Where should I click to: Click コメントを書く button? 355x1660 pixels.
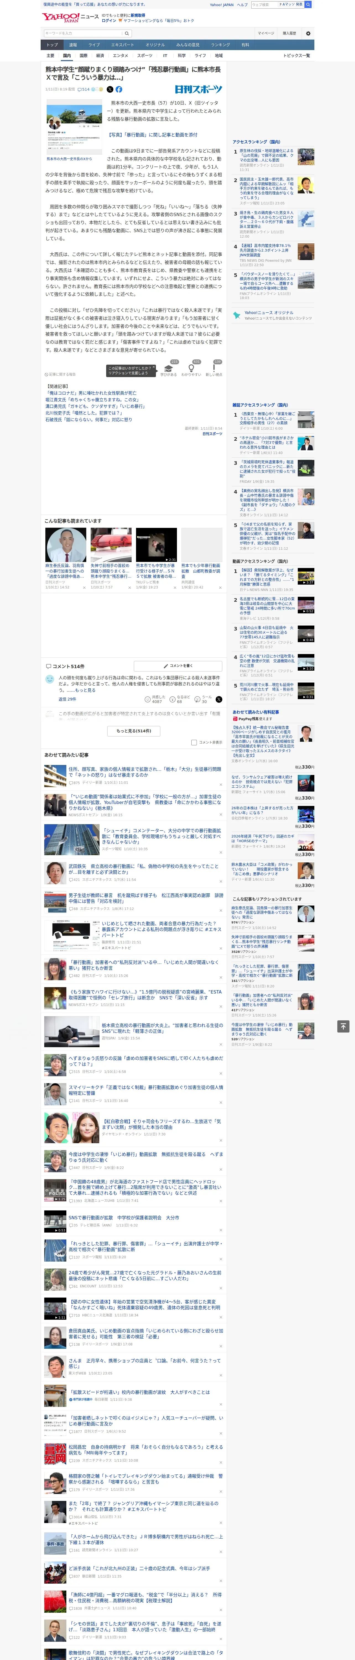pos(178,666)
